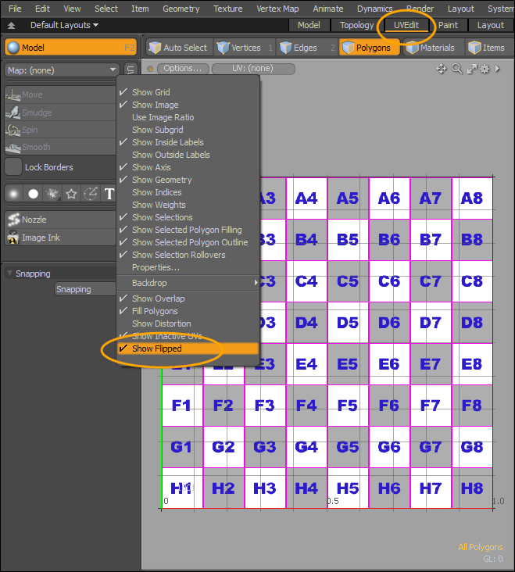This screenshot has height=572, width=515.
Task: Click the viewport maximize arrows icon
Action: point(471,69)
